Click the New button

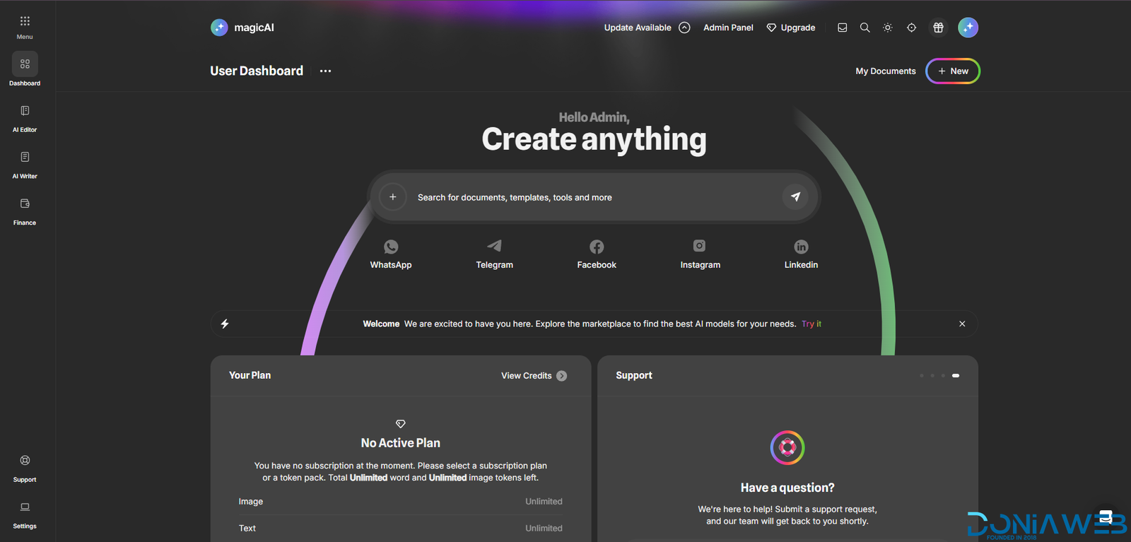pos(952,71)
